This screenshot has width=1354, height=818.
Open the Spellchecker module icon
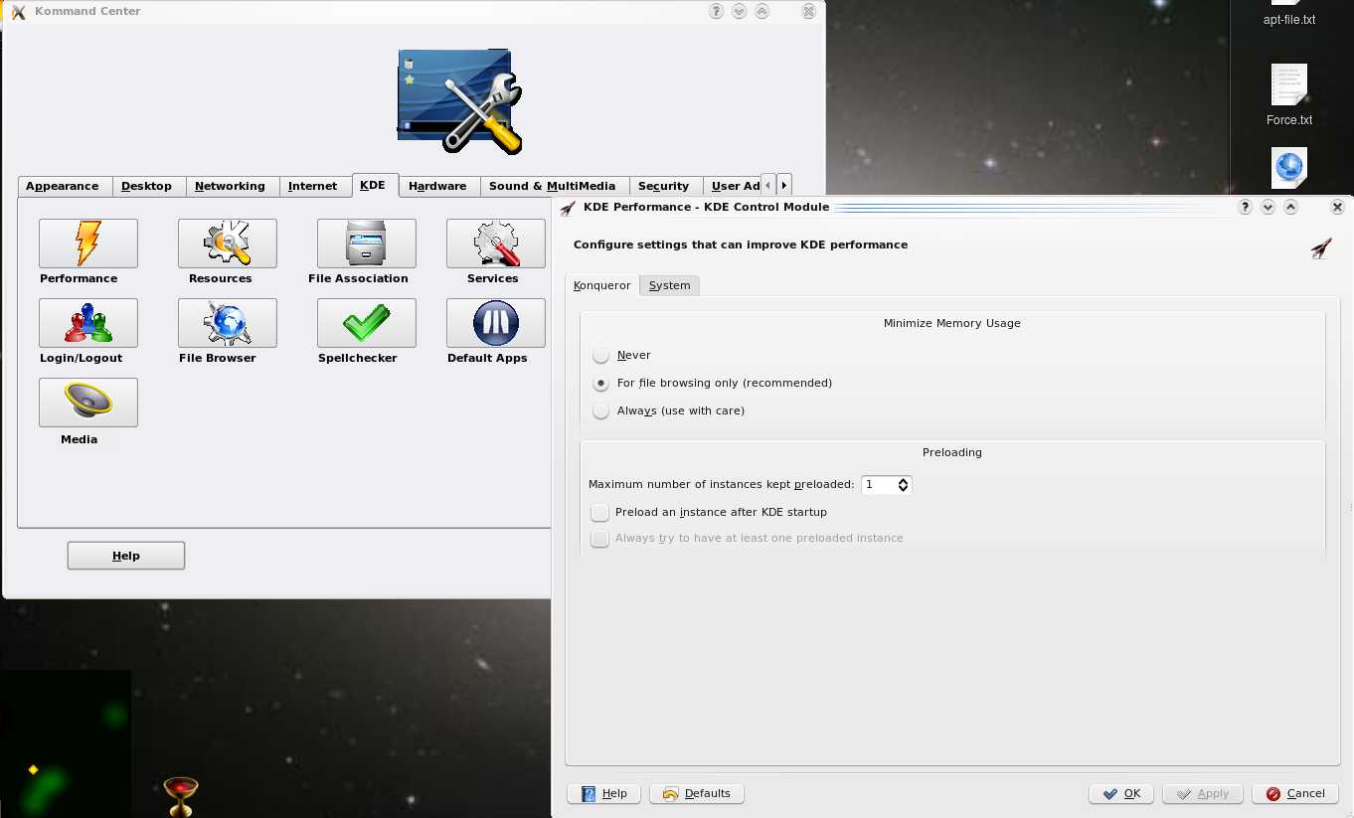tap(366, 323)
